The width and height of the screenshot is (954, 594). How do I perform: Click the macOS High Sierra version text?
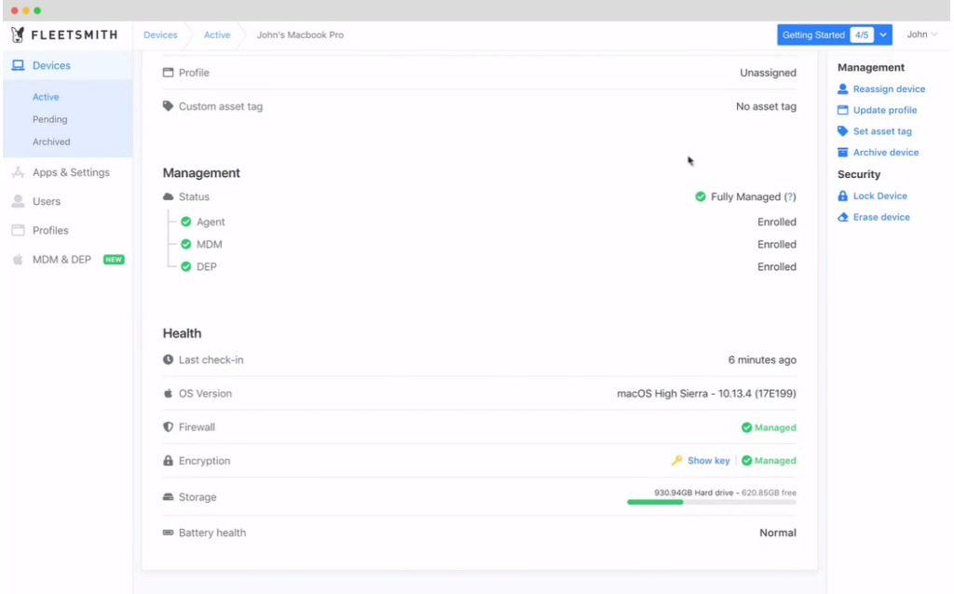pos(706,393)
